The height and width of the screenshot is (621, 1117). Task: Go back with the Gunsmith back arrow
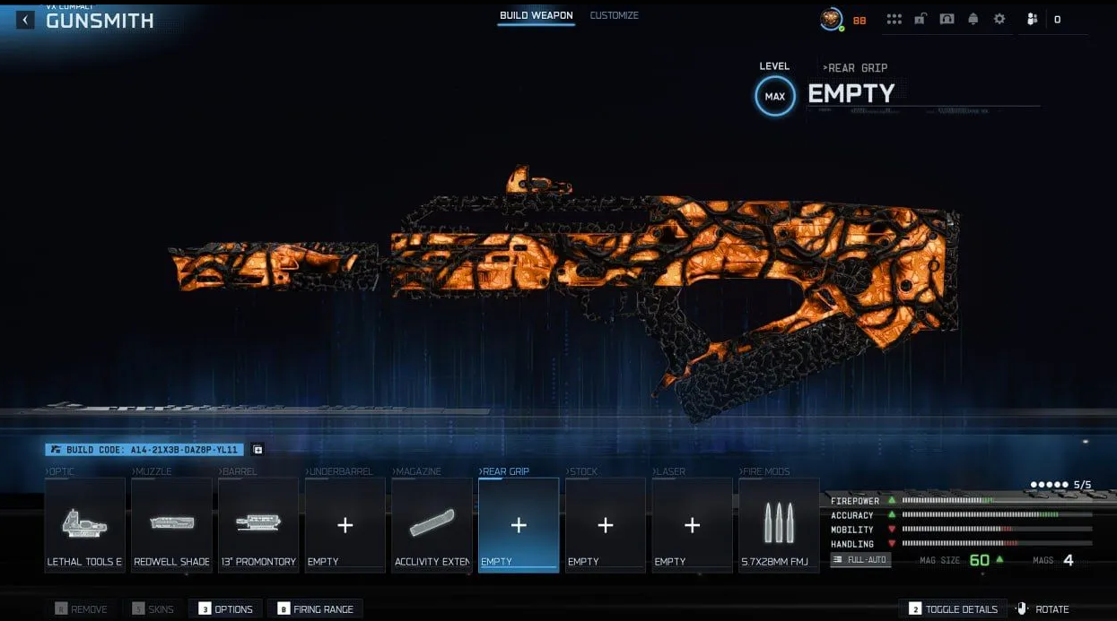(25, 20)
